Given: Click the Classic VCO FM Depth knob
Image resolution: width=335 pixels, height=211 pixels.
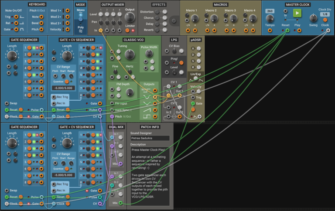Looking at the screenshot, I should (x=130, y=92).
